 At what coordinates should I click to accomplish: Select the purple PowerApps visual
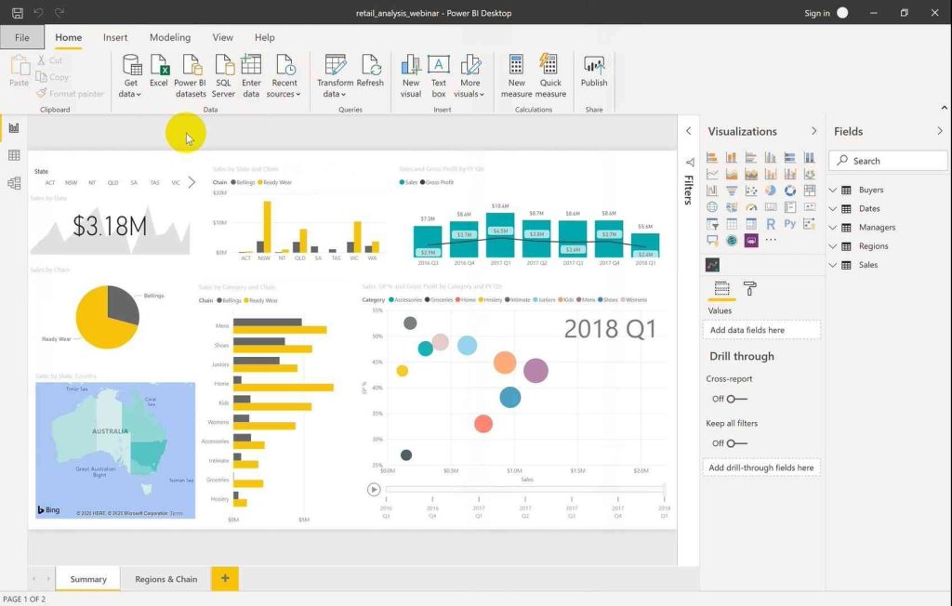[x=751, y=241]
